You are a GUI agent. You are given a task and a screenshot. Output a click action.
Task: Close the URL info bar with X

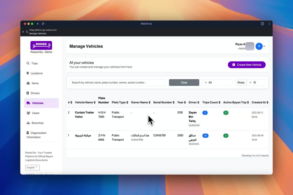(x=23, y=32)
